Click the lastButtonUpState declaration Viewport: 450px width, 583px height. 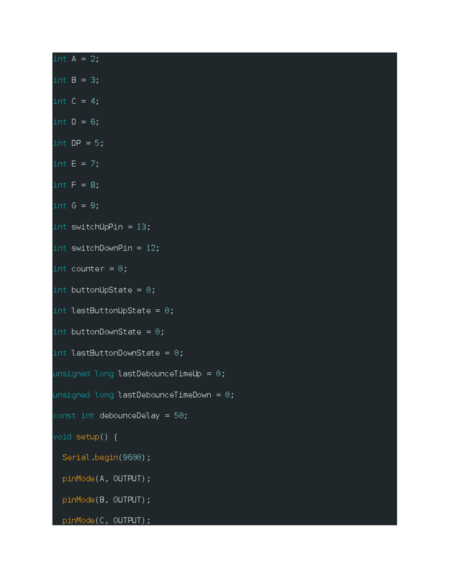[113, 311]
